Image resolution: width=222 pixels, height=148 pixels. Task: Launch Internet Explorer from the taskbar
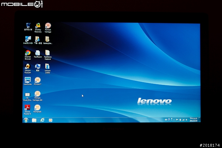(42, 120)
